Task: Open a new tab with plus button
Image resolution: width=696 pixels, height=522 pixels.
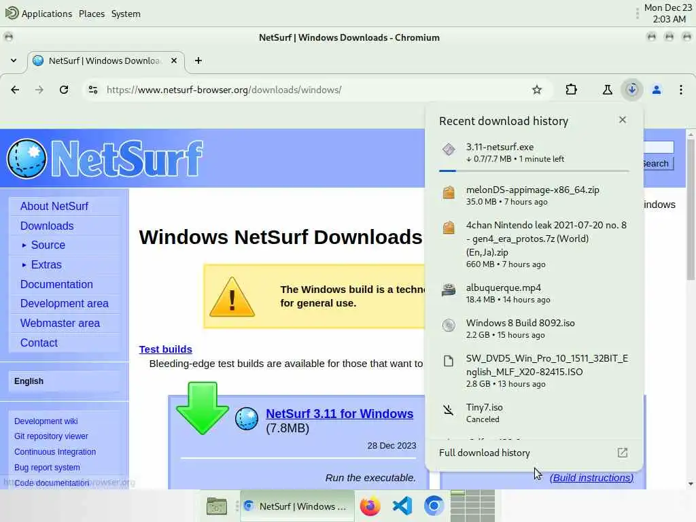Action: (x=198, y=60)
